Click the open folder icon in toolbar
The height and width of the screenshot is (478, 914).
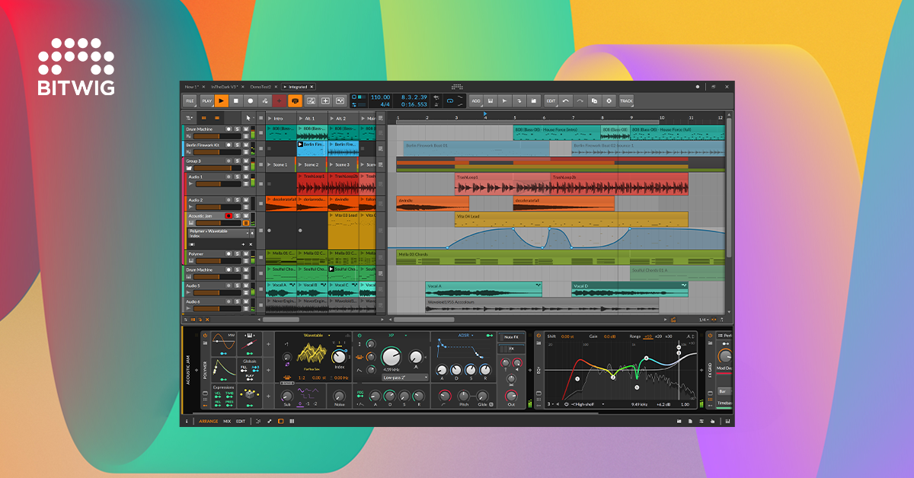coord(533,100)
